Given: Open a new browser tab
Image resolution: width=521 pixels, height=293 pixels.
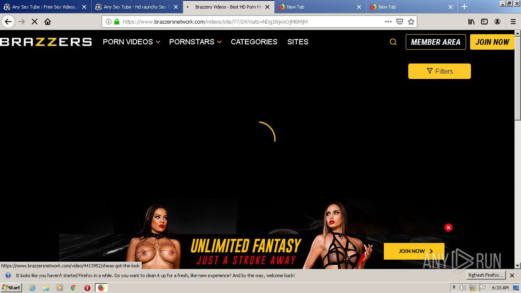Looking at the screenshot, I should click(x=464, y=7).
